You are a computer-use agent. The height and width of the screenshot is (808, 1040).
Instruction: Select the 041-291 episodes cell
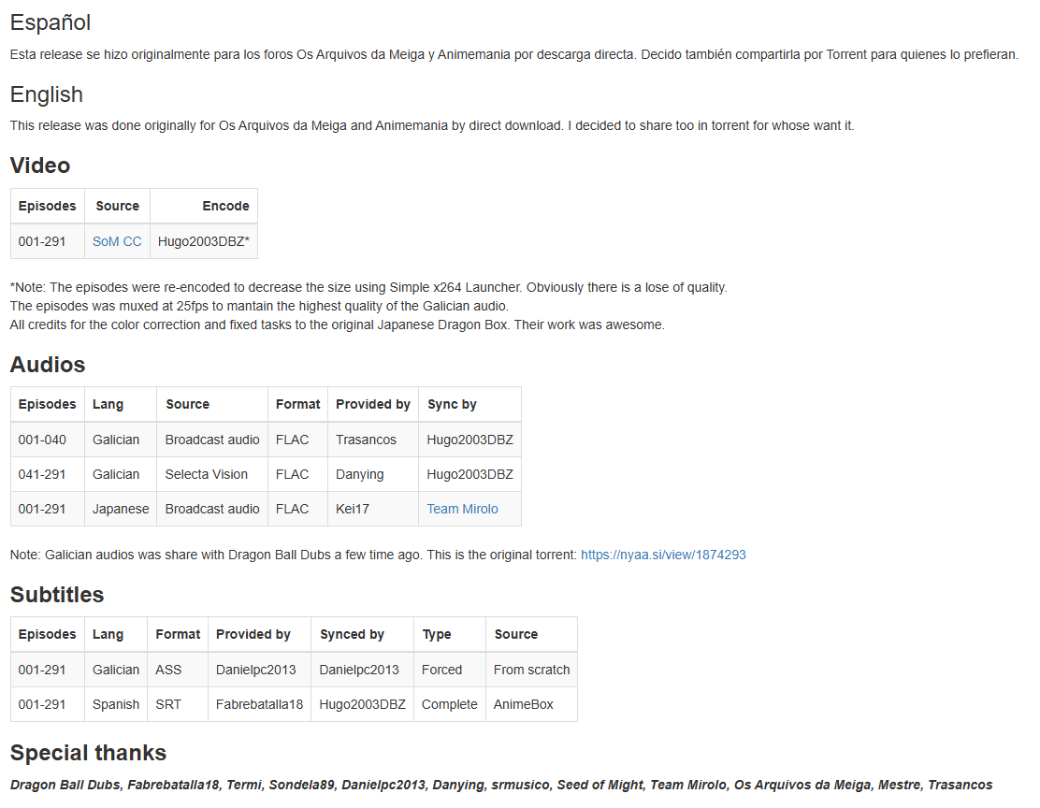click(48, 474)
